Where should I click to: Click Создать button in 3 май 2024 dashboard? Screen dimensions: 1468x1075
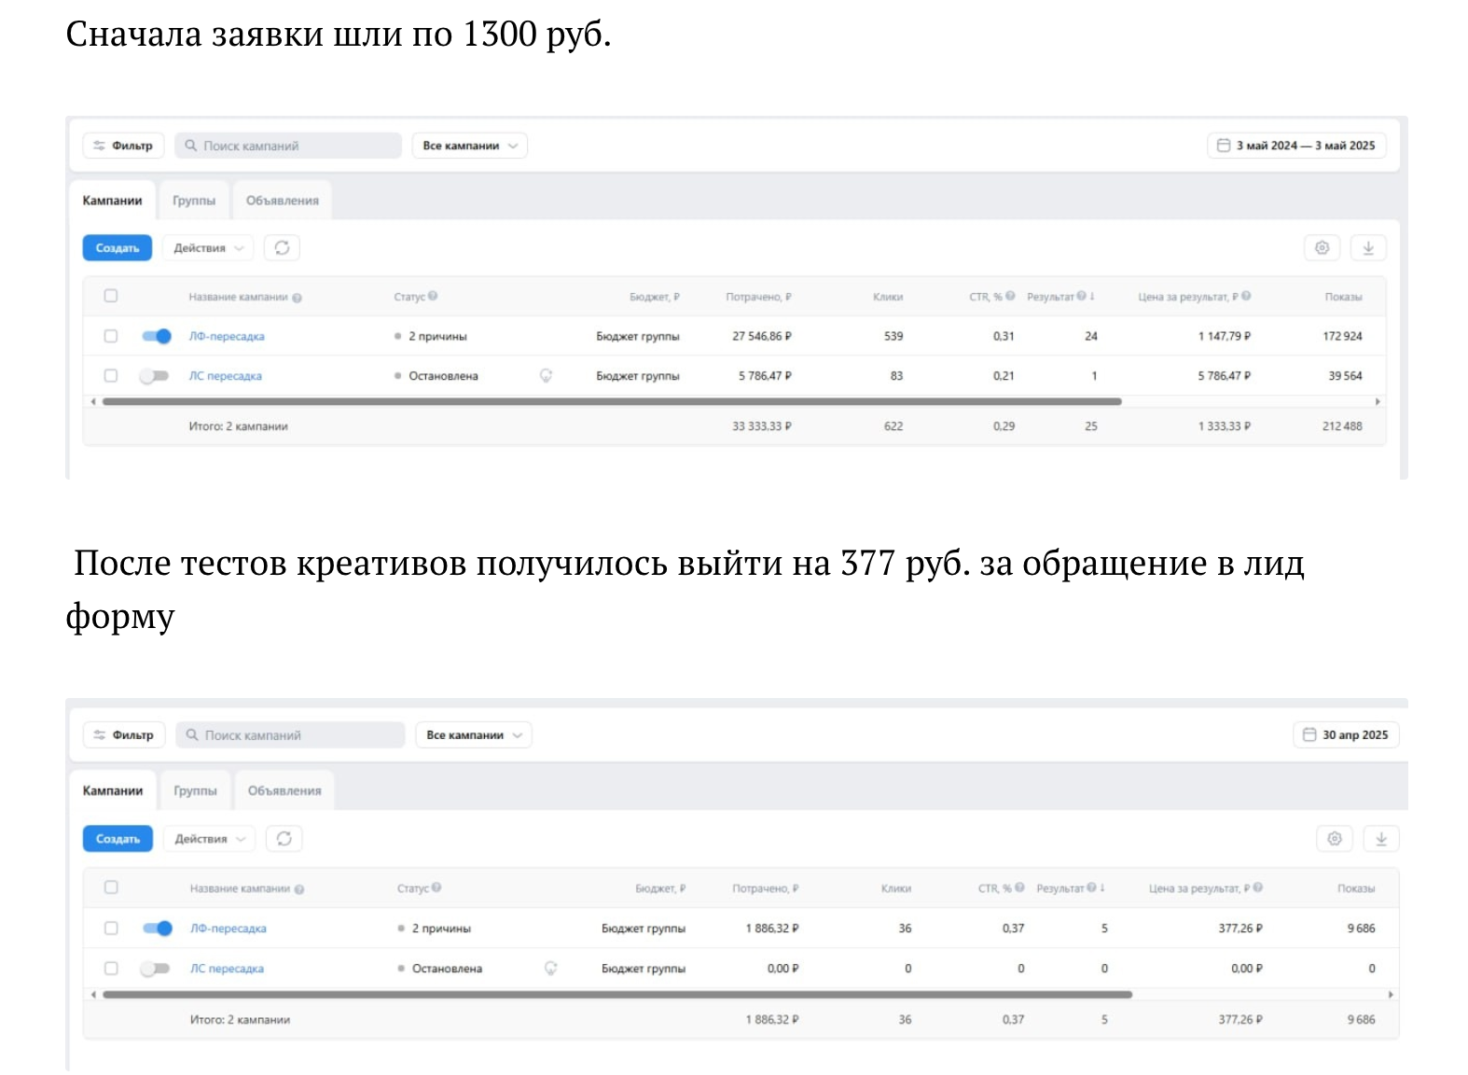[118, 248]
